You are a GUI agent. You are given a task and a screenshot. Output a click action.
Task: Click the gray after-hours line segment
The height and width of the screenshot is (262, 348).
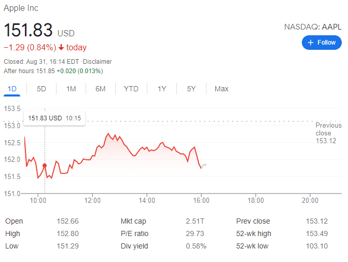click(205, 165)
